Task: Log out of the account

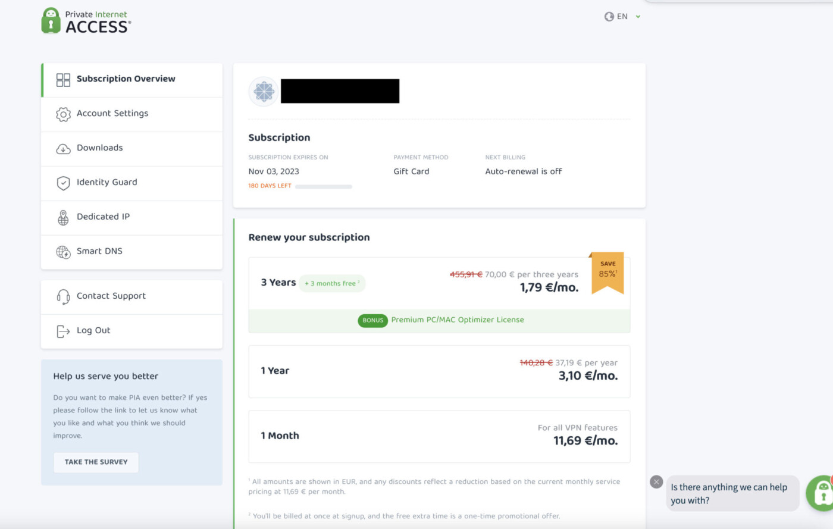Action: coord(131,331)
